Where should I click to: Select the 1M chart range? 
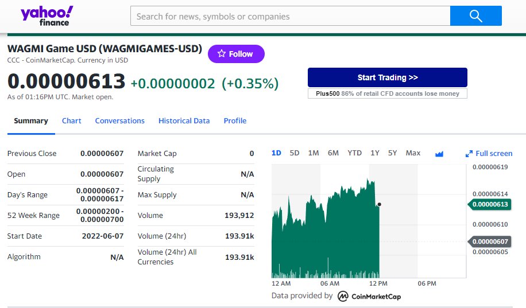314,153
